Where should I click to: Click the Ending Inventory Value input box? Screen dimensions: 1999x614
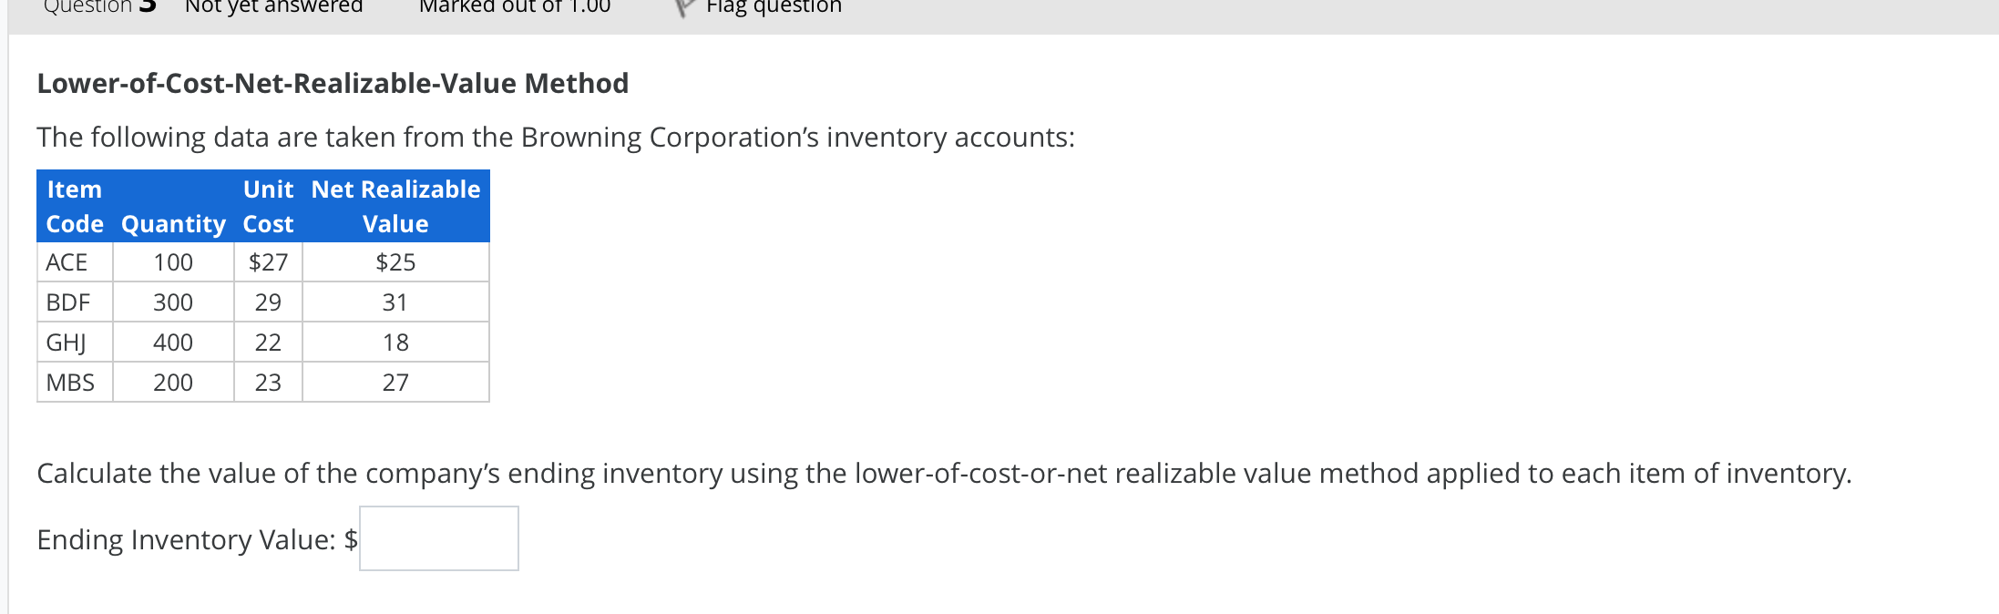[437, 537]
